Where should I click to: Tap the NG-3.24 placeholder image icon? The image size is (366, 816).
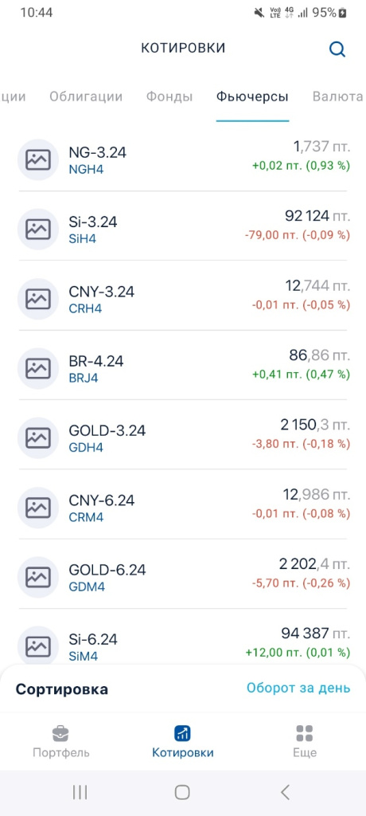[38, 159]
